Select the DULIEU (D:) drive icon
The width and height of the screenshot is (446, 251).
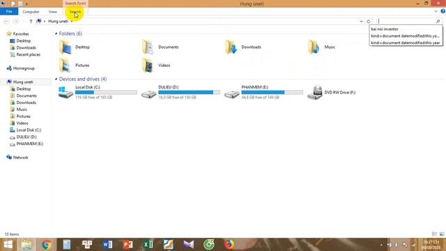point(148,94)
